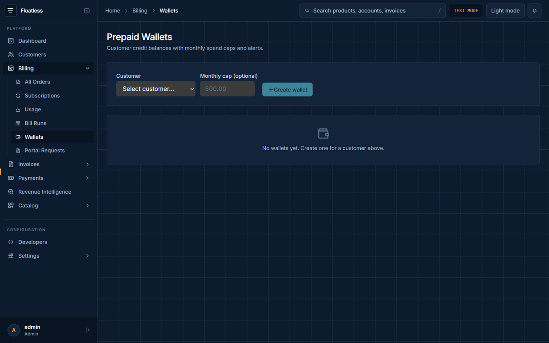Collapse the sidebar panel icon
The image size is (549, 343).
(x=87, y=11)
